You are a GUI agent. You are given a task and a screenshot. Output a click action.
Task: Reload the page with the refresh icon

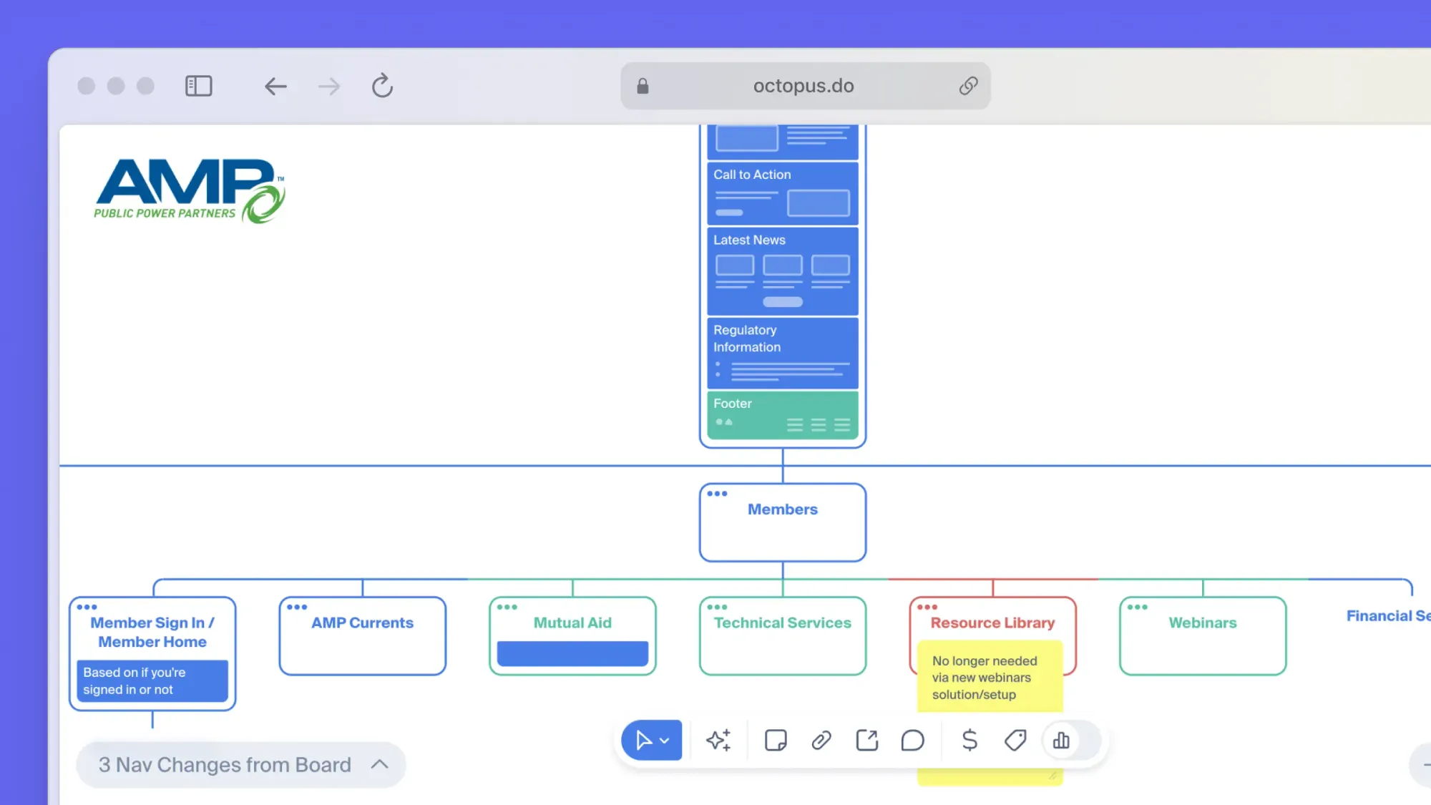[382, 86]
